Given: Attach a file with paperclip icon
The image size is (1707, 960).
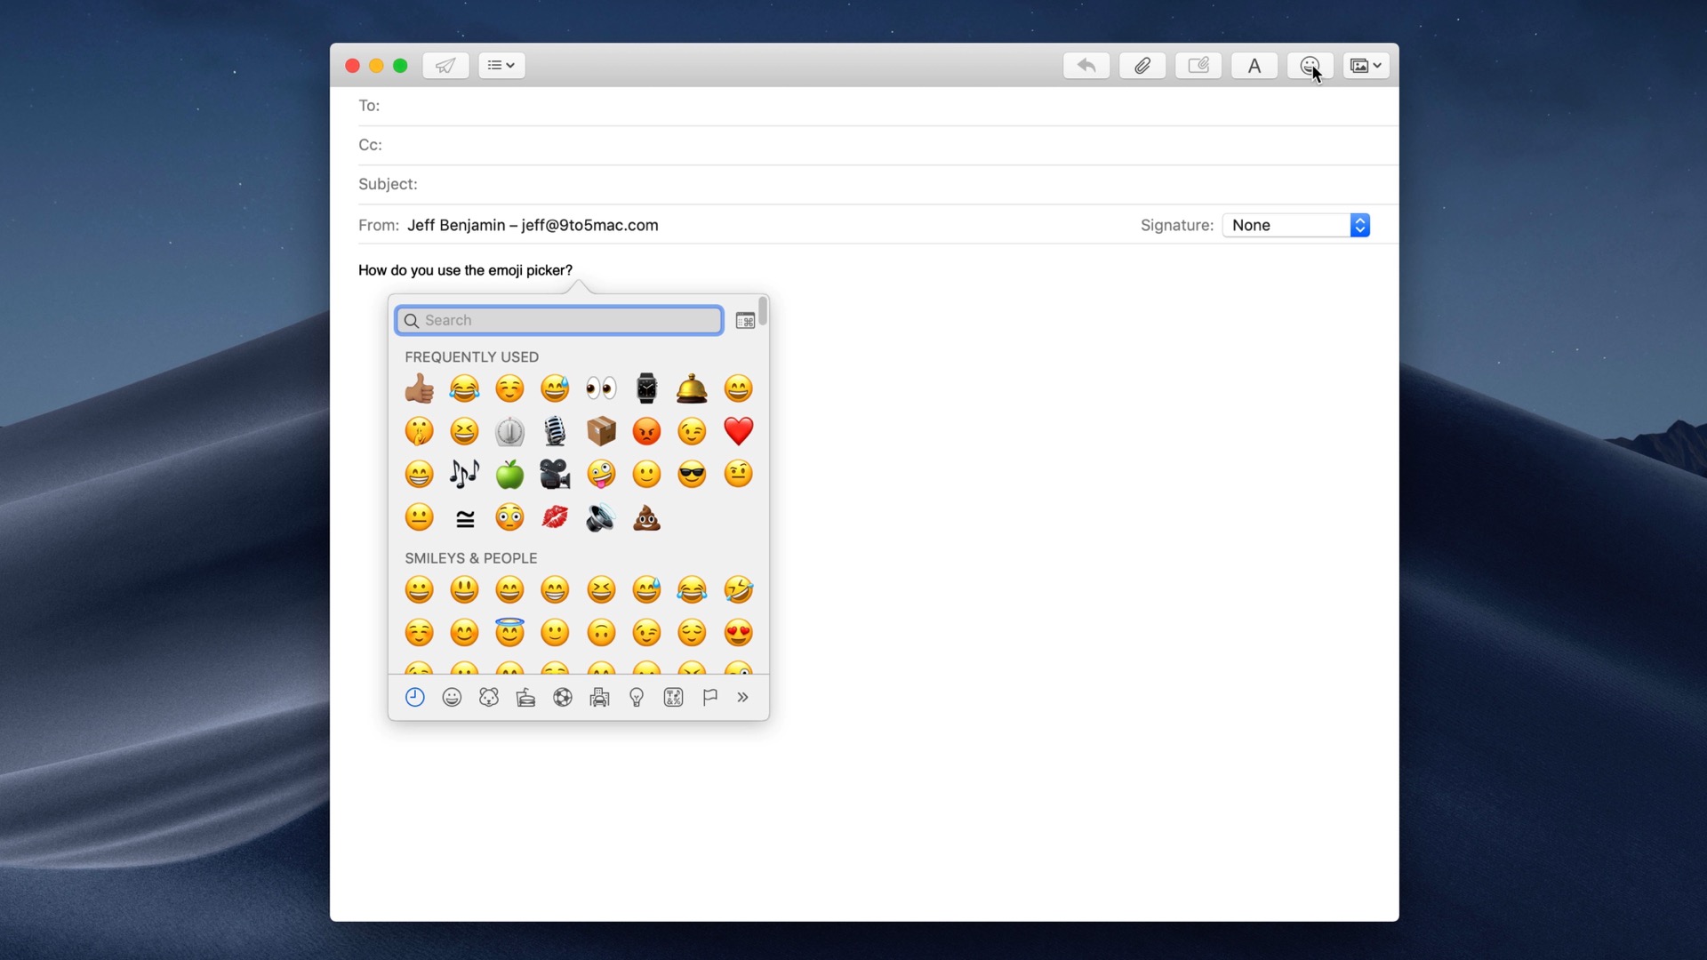Looking at the screenshot, I should [x=1142, y=65].
